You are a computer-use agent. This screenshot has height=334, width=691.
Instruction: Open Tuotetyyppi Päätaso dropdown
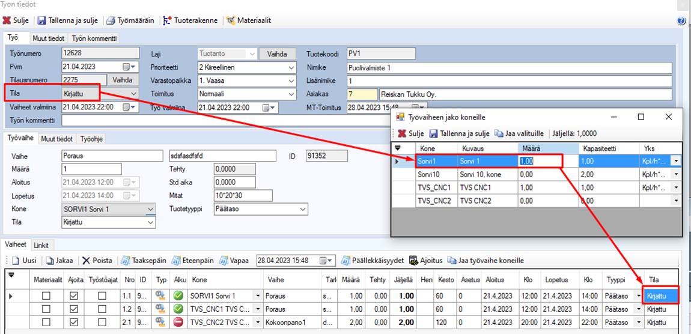coord(303,209)
